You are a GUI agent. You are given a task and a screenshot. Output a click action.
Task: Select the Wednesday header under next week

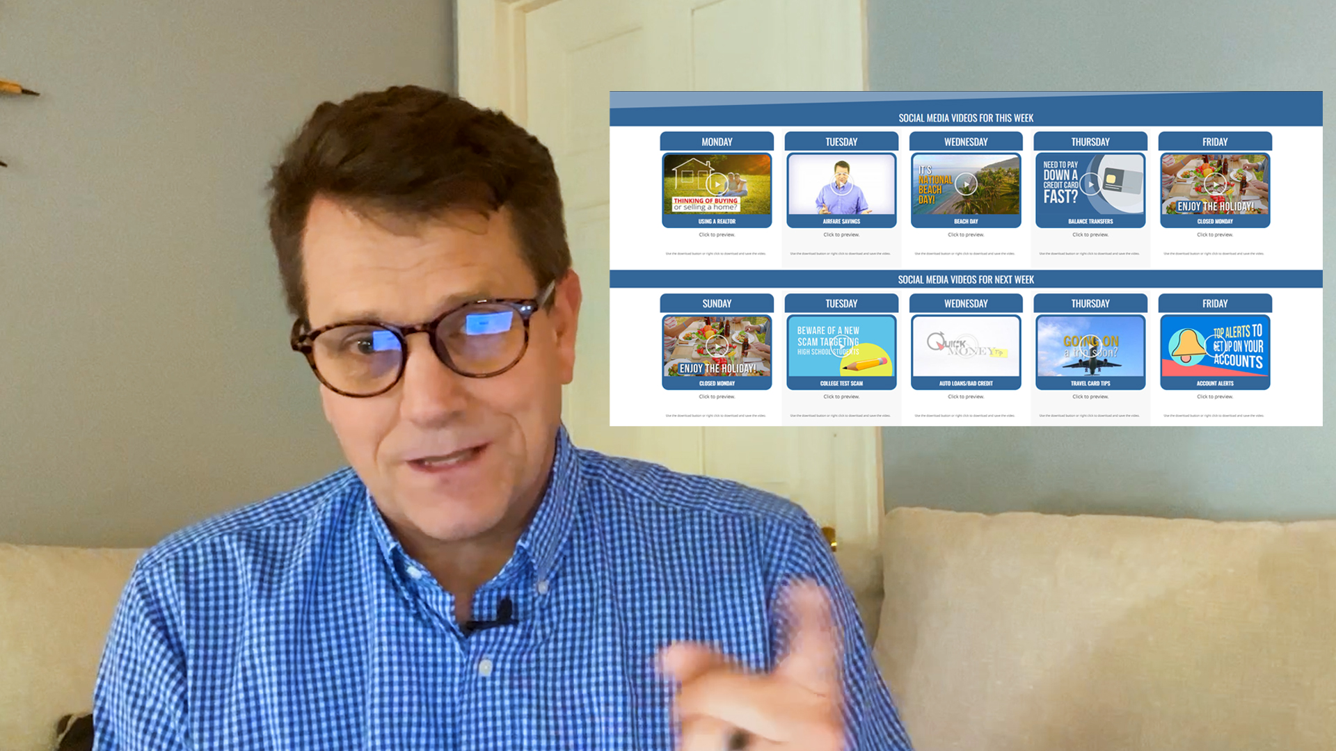click(966, 303)
